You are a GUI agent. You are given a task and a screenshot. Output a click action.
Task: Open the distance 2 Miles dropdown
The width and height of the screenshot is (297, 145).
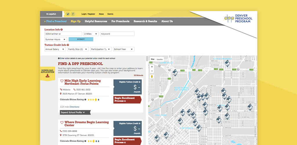pyautogui.click(x=91, y=34)
